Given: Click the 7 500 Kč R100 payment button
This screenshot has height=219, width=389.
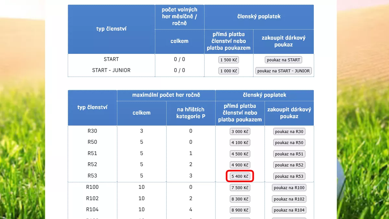Looking at the screenshot, I should [x=240, y=188].
